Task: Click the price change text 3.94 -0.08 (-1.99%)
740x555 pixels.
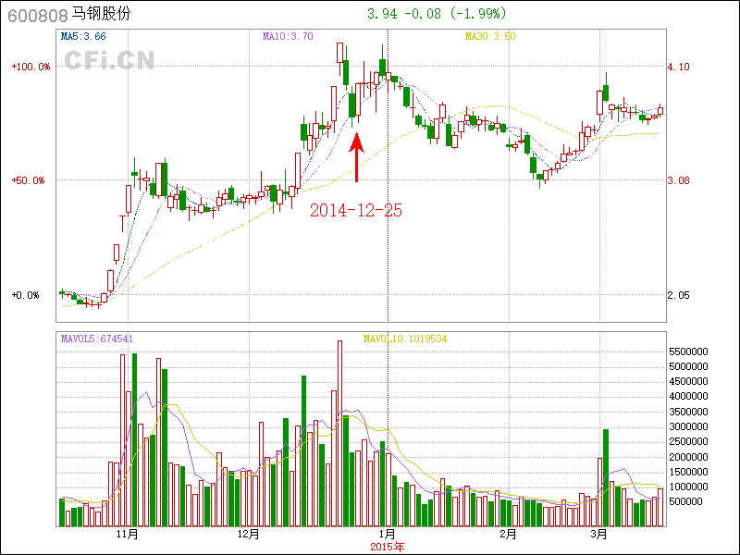Action: 437,13
